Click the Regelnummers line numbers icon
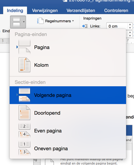 click(40, 21)
